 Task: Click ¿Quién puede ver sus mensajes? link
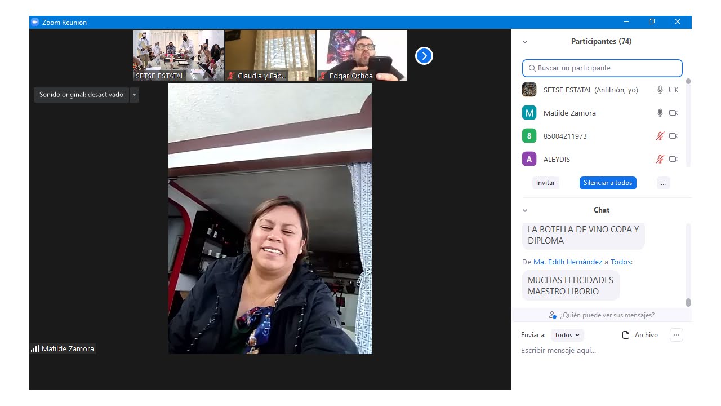pos(607,315)
